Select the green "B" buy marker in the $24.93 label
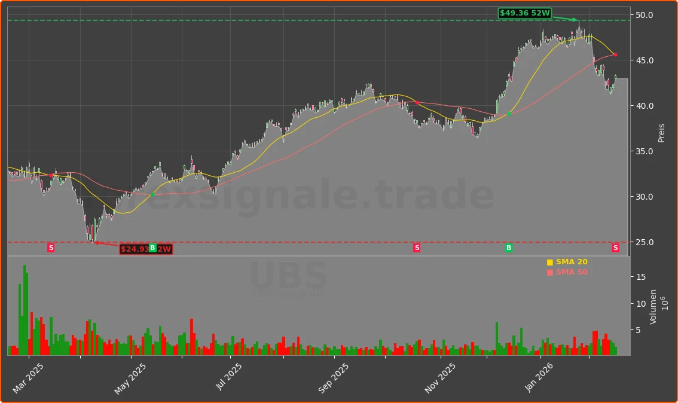The height and width of the screenshot is (403, 678). [153, 248]
